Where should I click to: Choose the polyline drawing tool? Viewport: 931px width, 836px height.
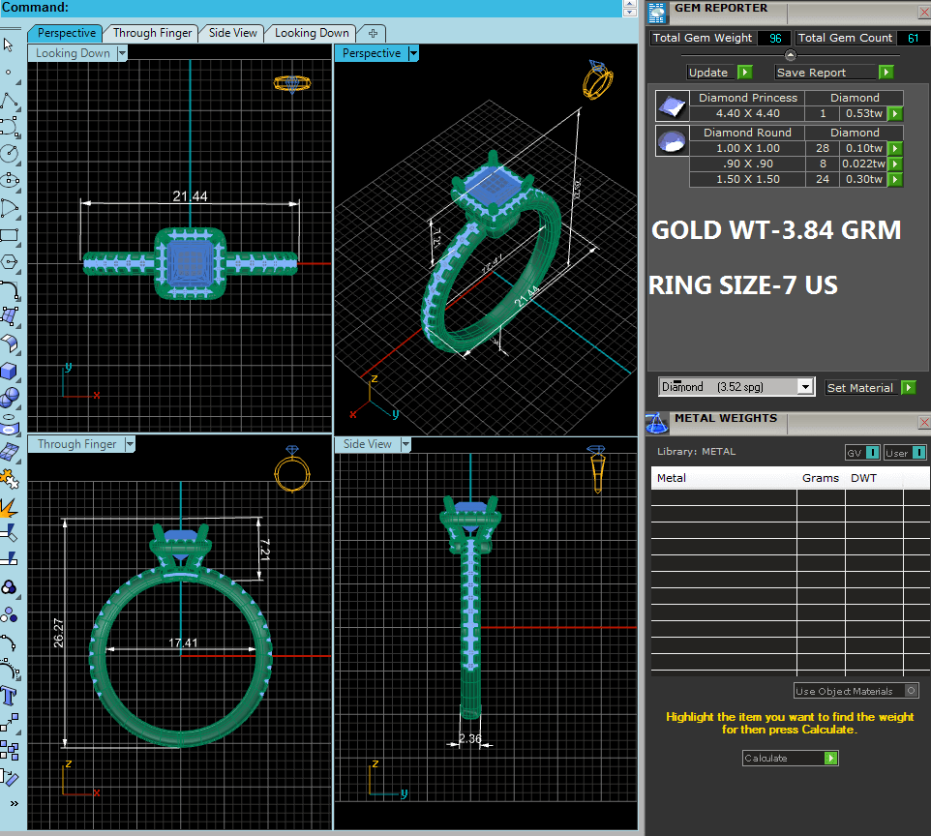(9, 101)
